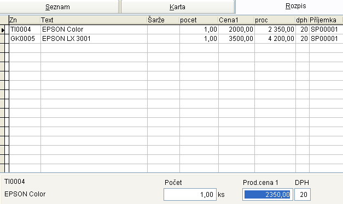Image resolution: width=343 pixels, height=204 pixels.
Task: Click the Šarže cell of EPSON LX 3001 row
Action: [164, 39]
